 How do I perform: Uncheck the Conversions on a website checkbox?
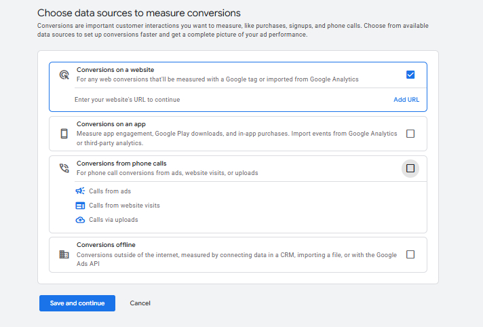click(410, 75)
